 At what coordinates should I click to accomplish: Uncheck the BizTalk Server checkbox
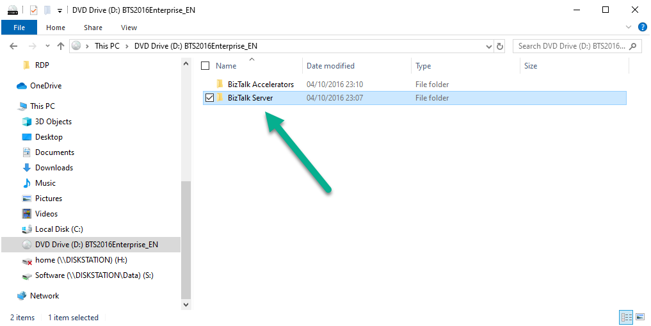click(209, 98)
